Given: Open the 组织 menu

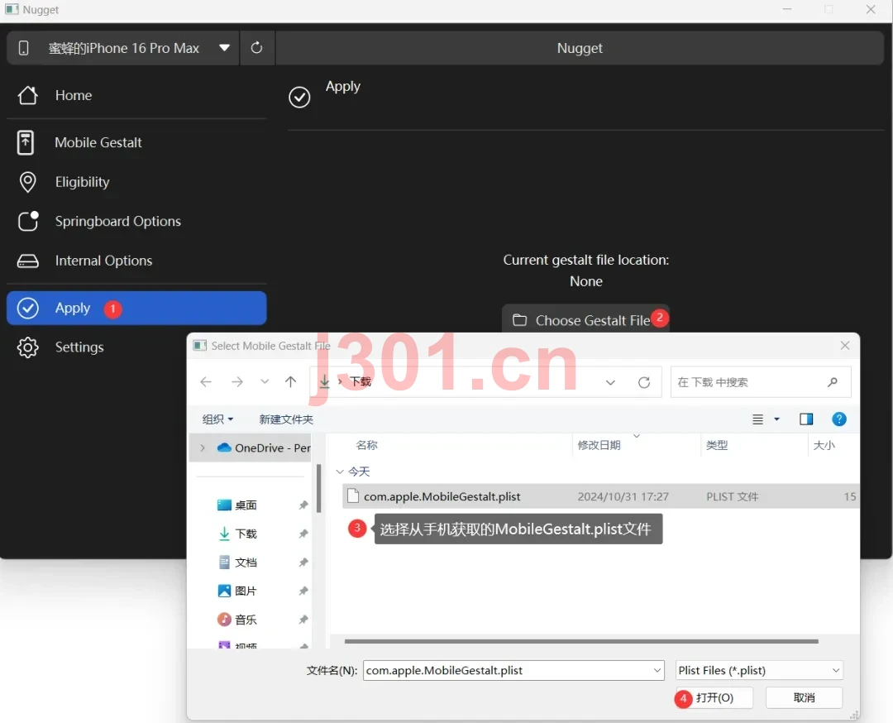Looking at the screenshot, I should click(x=217, y=419).
